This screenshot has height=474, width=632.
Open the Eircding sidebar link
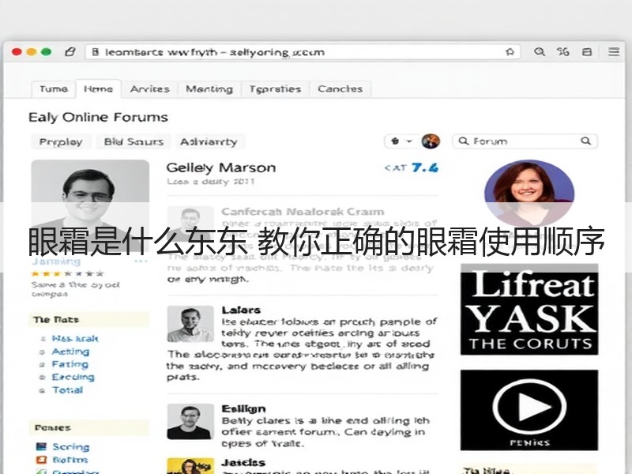click(x=73, y=378)
